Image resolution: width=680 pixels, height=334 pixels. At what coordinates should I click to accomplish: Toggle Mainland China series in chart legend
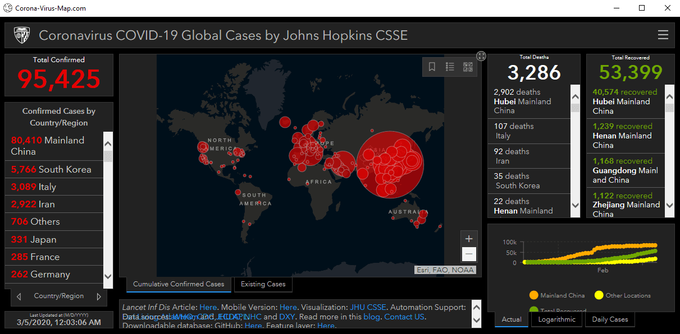click(x=557, y=295)
